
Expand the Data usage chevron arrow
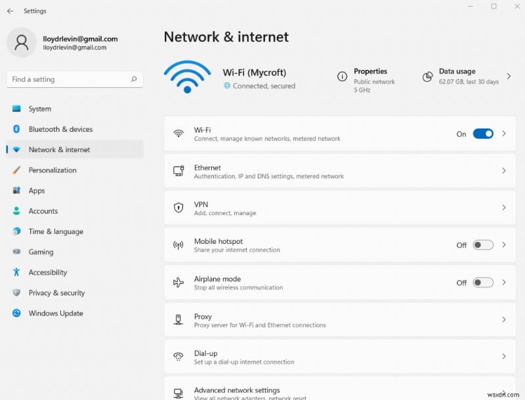pos(509,77)
